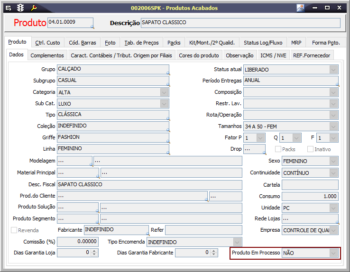Image resolution: width=350 pixels, height=272 pixels.
Task: Select the REF.Fornecedor sub-tab
Action: [x=312, y=55]
